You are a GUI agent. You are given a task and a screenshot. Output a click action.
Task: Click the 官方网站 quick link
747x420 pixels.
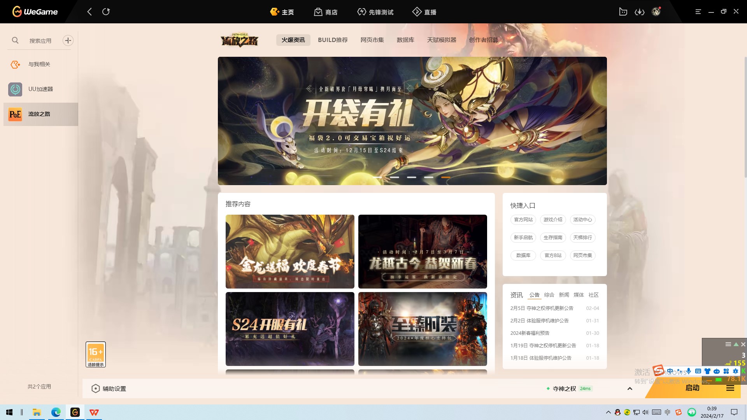(523, 220)
